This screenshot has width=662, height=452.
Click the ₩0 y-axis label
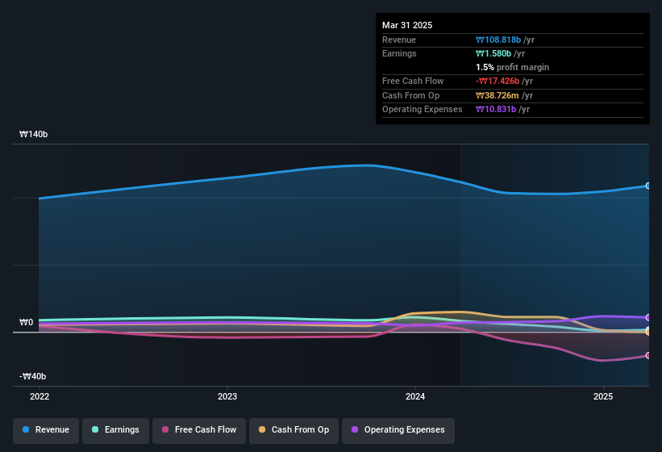coord(26,322)
